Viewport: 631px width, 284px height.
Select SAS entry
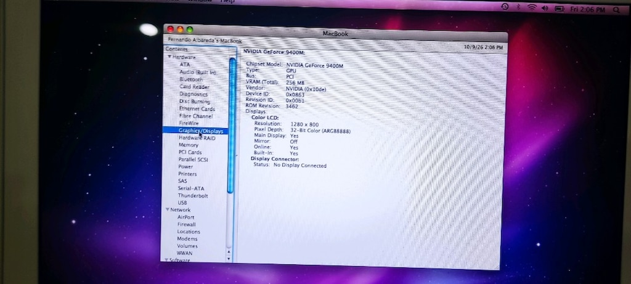tap(182, 181)
